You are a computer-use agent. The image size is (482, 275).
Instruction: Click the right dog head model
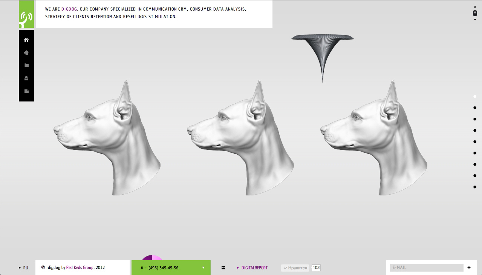pos(374,138)
